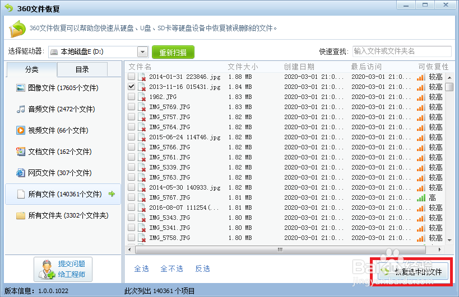Select 图像文件 (17605个文件) category
The height and width of the screenshot is (297, 459).
63,88
